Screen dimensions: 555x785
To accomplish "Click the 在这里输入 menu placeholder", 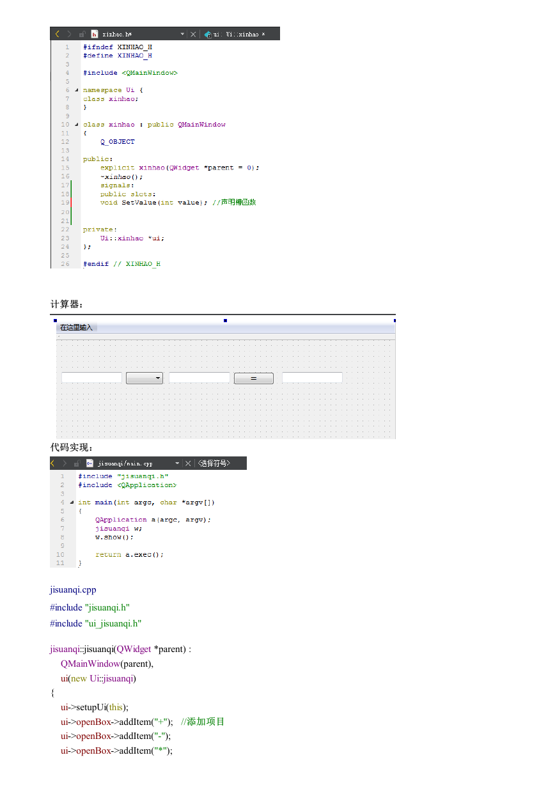I will 76,327.
